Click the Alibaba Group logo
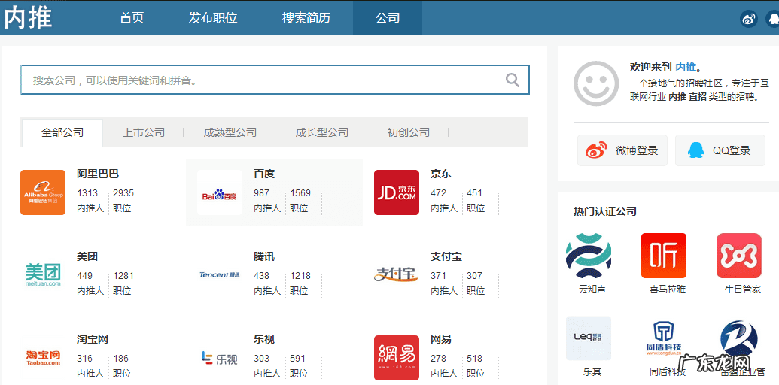The image size is (779, 385). point(43,192)
